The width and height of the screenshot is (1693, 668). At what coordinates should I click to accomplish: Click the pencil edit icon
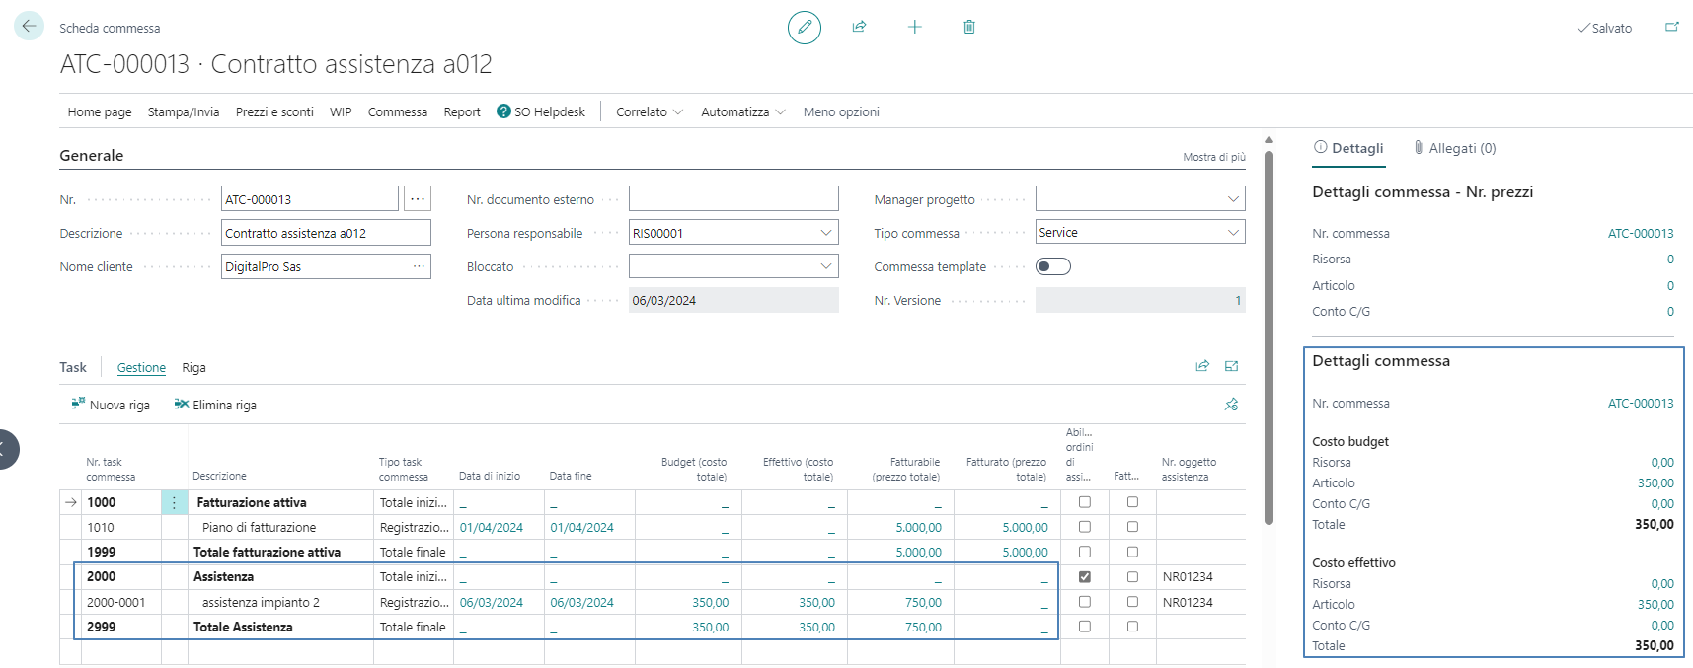click(x=804, y=28)
